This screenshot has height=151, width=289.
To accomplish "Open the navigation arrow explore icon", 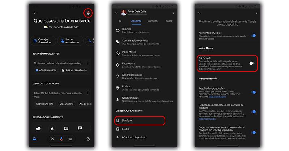I will [x=52, y=128].
